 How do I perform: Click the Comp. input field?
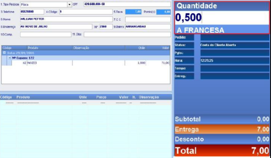46,34
